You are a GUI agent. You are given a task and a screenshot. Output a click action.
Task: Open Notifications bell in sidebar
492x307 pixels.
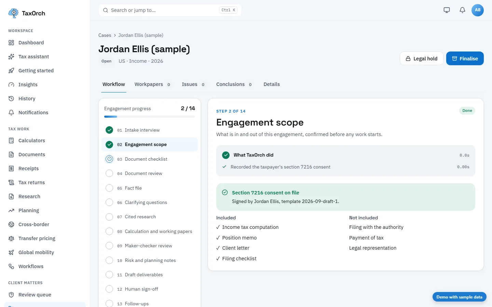(x=11, y=113)
